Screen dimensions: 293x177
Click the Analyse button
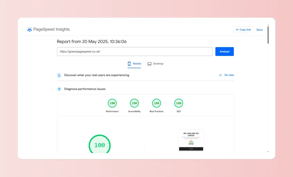coord(224,51)
